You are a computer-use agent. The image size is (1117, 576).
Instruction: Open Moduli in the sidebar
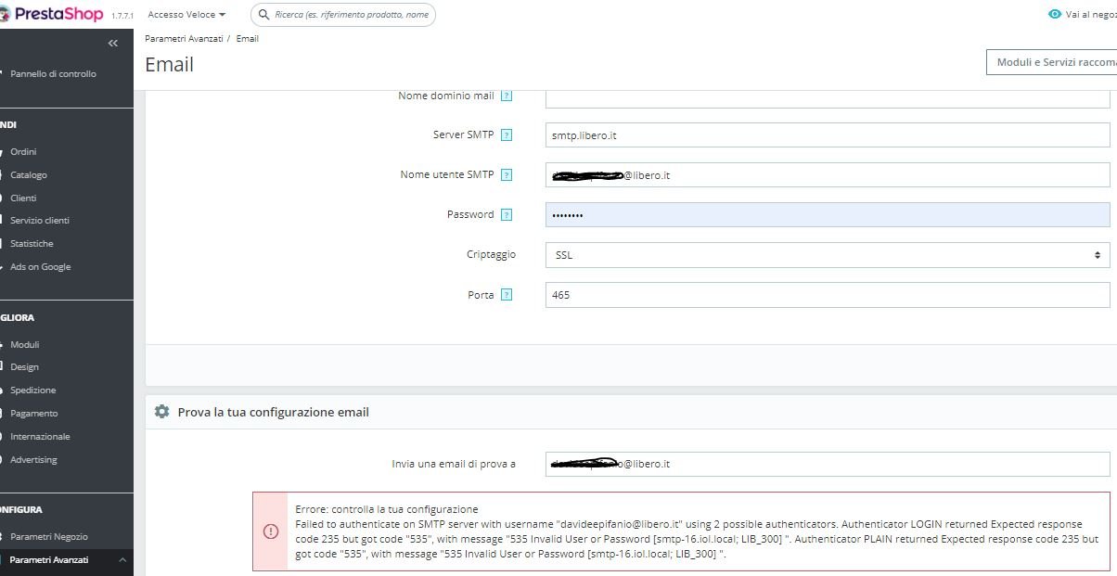tap(25, 344)
